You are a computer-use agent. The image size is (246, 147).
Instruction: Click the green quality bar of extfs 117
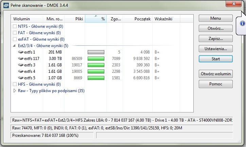coord(96,59)
